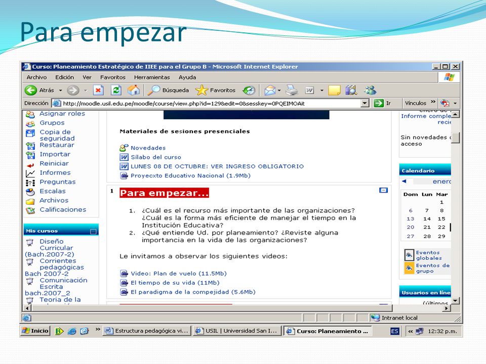Click the Informes chart icon
Screen dimensions: 486x364
point(30,173)
